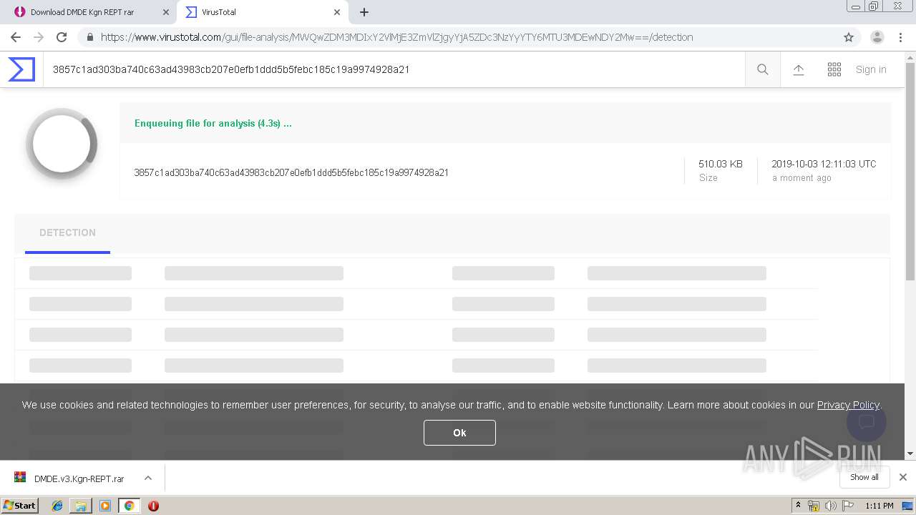Open the Windows Start menu
Screen dimensions: 916x515
point(19,505)
